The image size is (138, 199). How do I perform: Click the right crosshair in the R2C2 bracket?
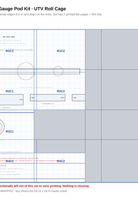click(x=62, y=98)
